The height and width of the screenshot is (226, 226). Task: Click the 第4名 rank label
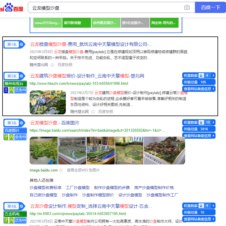coord(12,206)
